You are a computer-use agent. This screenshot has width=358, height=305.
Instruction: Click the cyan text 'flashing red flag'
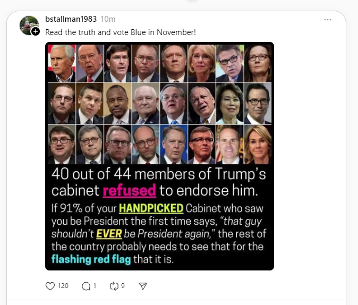91,259
